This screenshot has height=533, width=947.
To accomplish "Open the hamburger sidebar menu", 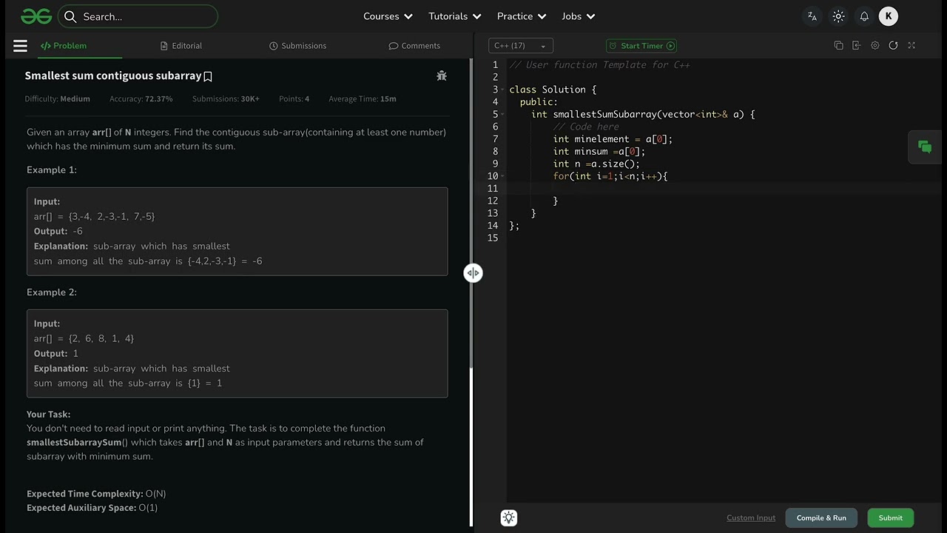I will click(x=21, y=46).
